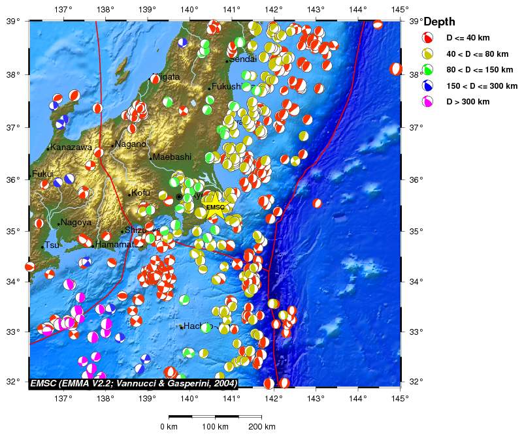
Task: Click the Nagoya city label
Action: tap(76, 223)
